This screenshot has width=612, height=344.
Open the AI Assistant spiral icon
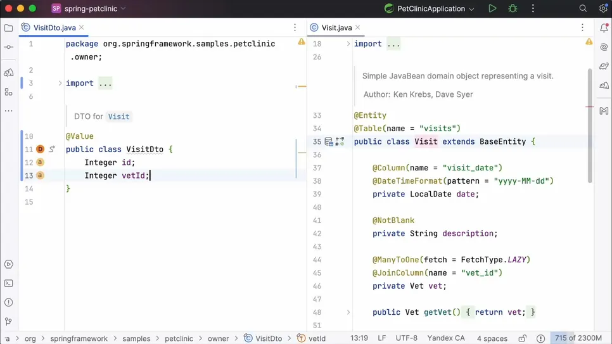point(604,48)
